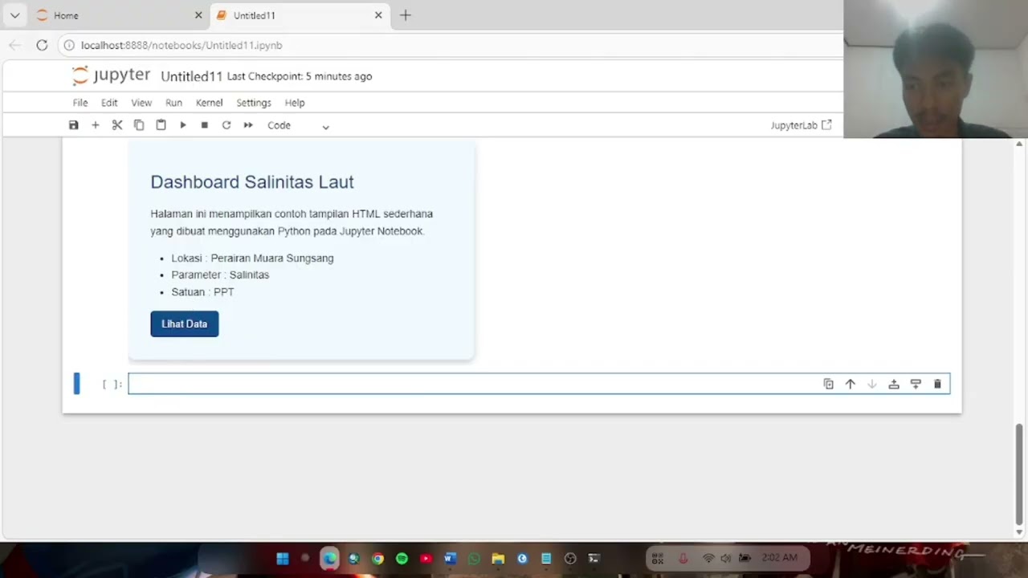Click the Dashboard Salinitas Laut heading
The width and height of the screenshot is (1028, 578).
tap(252, 181)
